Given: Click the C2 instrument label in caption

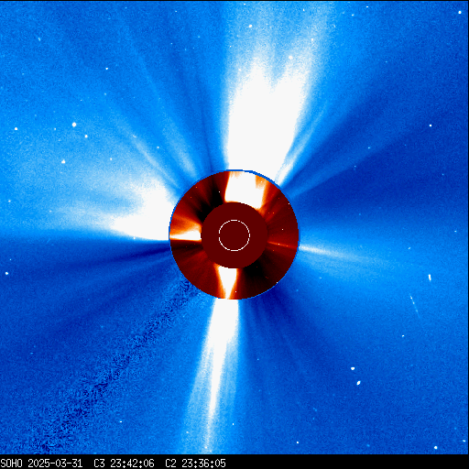Looking at the screenshot, I should point(170,464).
